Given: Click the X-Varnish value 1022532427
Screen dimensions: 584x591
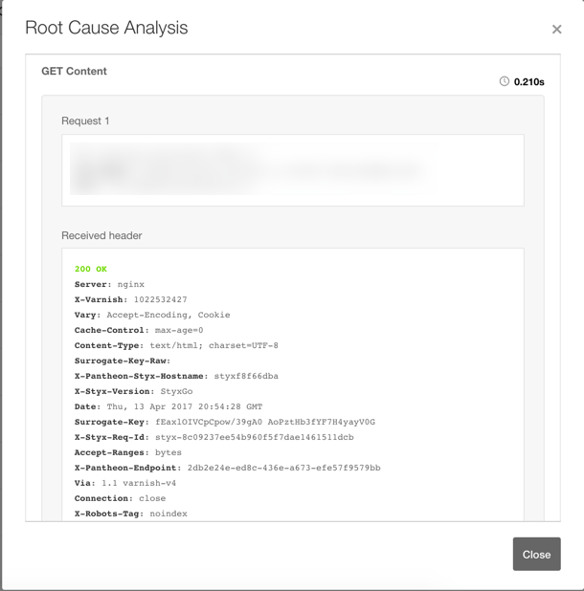Looking at the screenshot, I should coord(160,299).
